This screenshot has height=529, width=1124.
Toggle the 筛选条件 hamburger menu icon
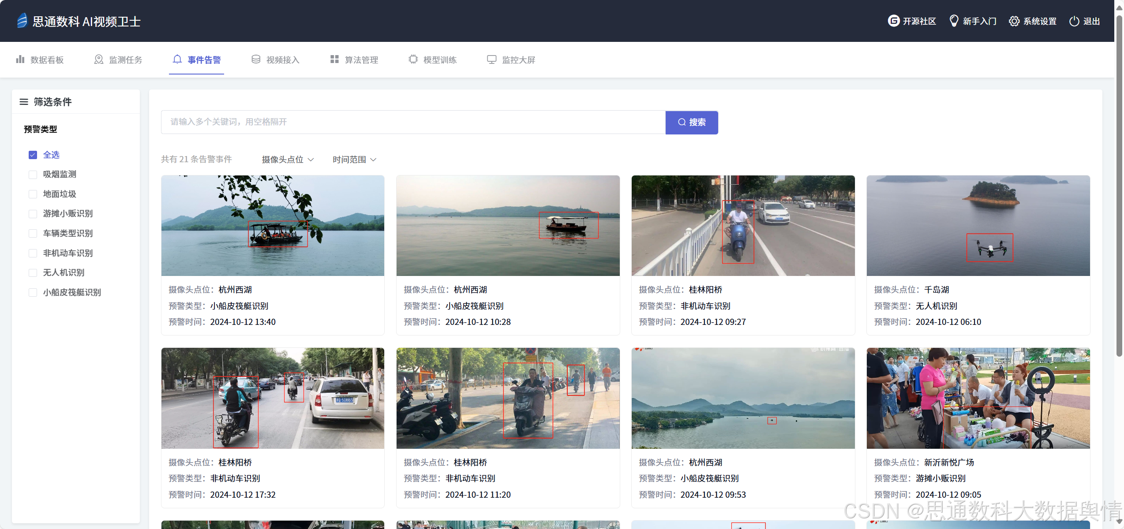24,102
